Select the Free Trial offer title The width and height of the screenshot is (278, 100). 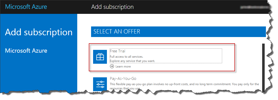(x=117, y=51)
